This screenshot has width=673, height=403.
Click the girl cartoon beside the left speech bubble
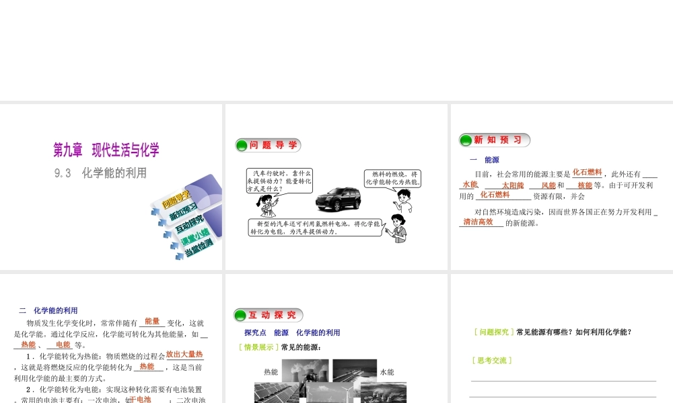pos(268,206)
